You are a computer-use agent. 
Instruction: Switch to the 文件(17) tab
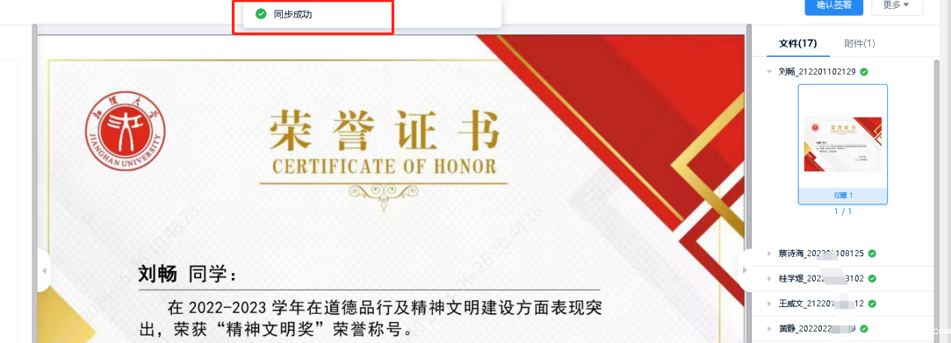(x=798, y=43)
